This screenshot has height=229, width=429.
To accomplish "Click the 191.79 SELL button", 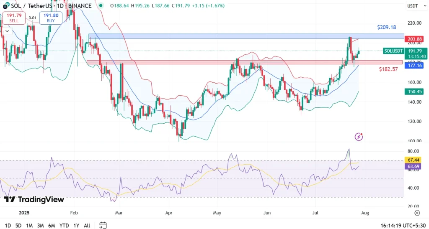I will [x=14, y=17].
